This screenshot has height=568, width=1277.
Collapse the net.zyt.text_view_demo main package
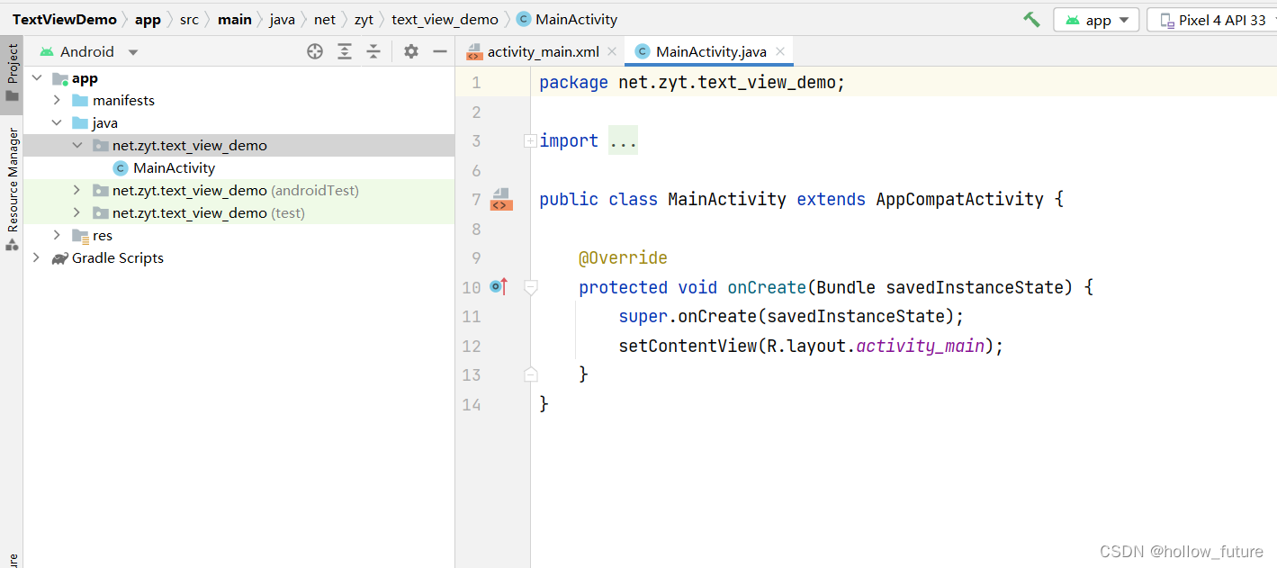(x=77, y=145)
